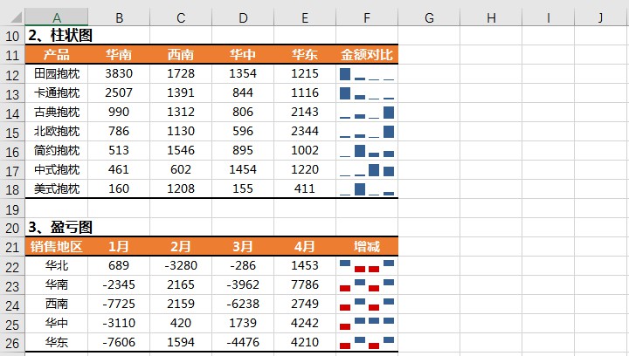Click the cell with value 2344
This screenshot has width=629, height=356.
[305, 132]
